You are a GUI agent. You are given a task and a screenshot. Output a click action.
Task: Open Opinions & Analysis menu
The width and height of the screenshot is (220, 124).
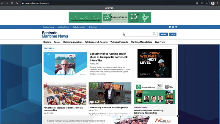coord(73,42)
